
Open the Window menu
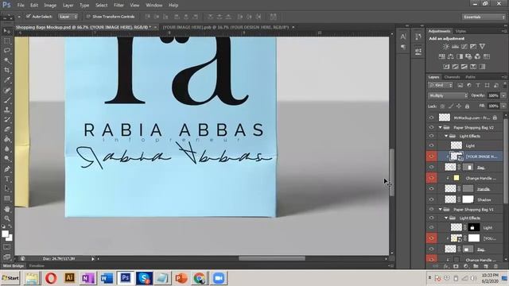(x=153, y=6)
